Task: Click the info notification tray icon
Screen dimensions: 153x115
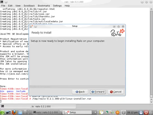Action: click(x=124, y=112)
